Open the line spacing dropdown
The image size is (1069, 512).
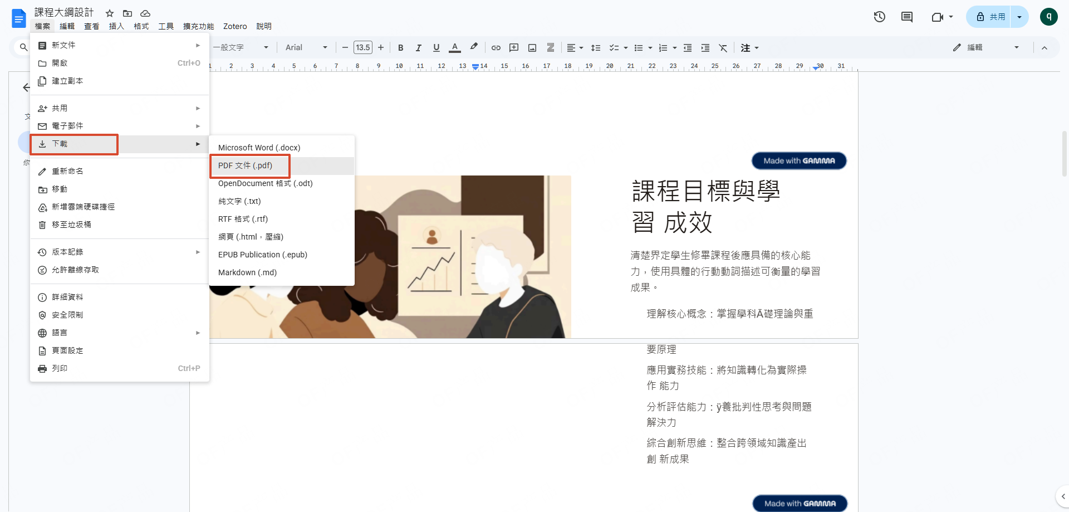tap(596, 47)
